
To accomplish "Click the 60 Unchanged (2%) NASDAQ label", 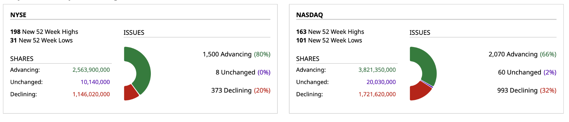I will (527, 72).
